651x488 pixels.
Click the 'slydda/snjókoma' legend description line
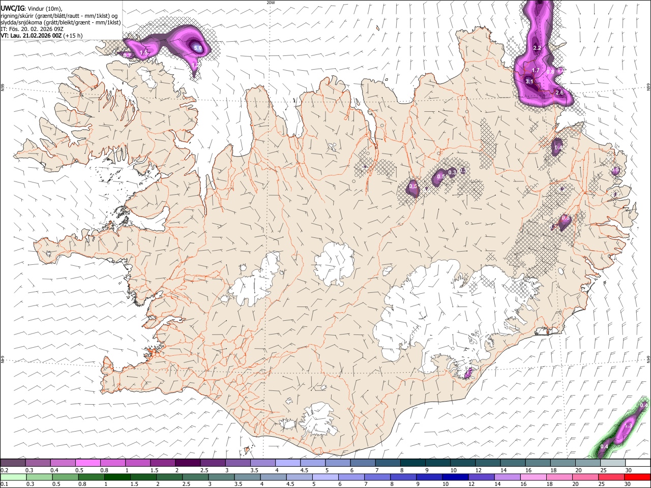[61, 22]
